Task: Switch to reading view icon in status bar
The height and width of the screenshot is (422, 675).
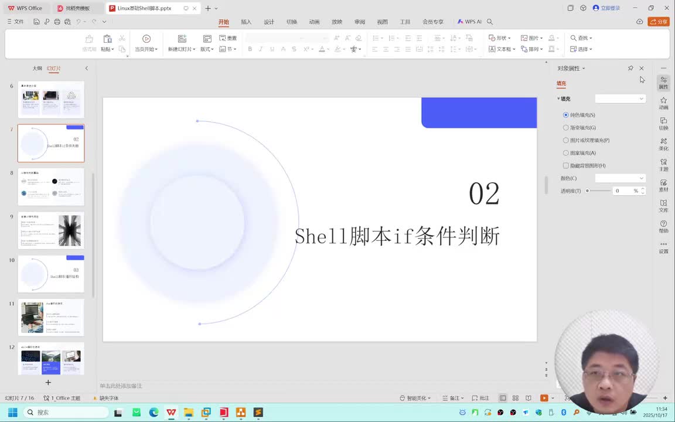Action: pyautogui.click(x=528, y=398)
